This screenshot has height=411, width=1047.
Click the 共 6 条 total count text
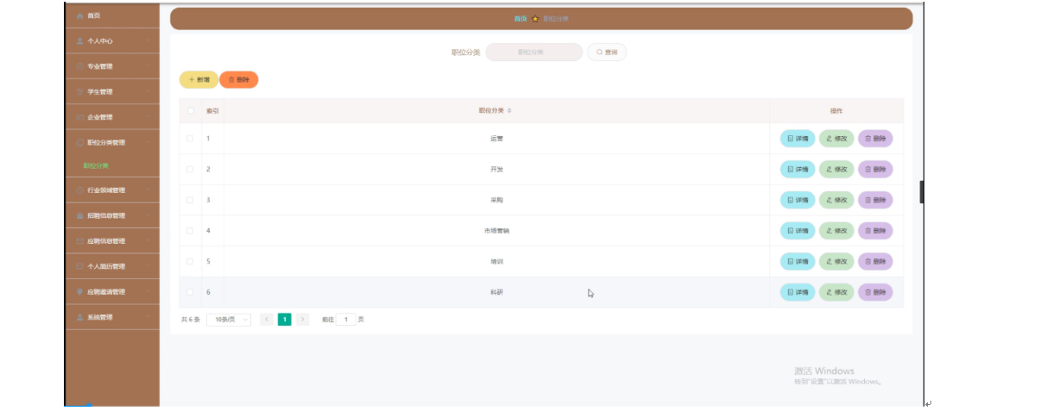191,320
